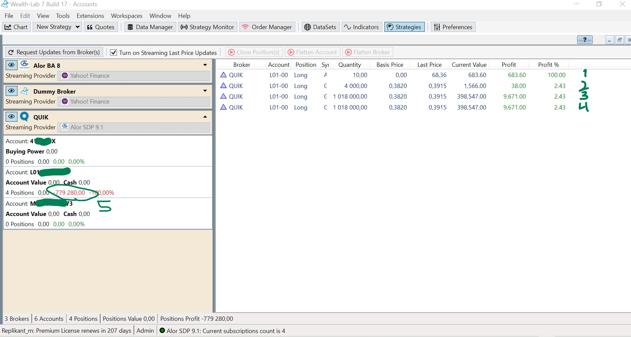Collapse the QUIK broker section

[205, 117]
